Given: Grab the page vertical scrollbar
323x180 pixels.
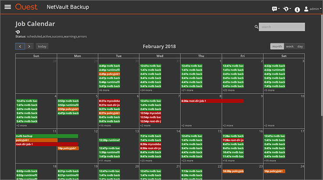Looking at the screenshot, I should point(322,65).
